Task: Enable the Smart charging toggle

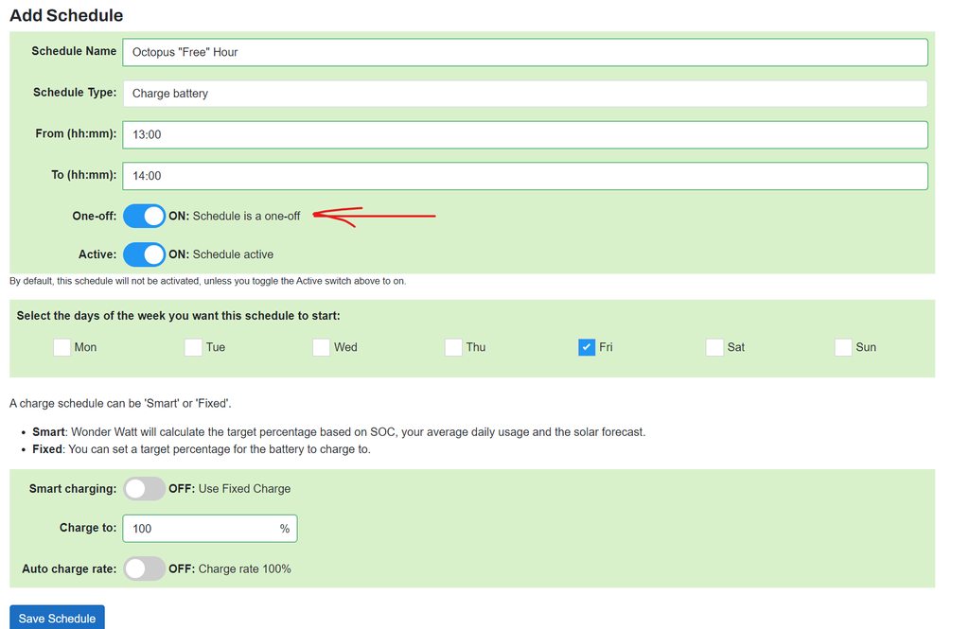Action: [144, 489]
